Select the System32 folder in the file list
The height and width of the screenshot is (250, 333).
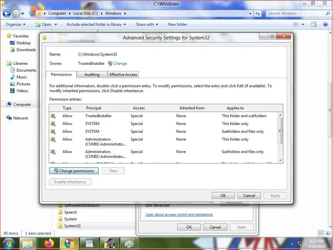[x=70, y=226]
